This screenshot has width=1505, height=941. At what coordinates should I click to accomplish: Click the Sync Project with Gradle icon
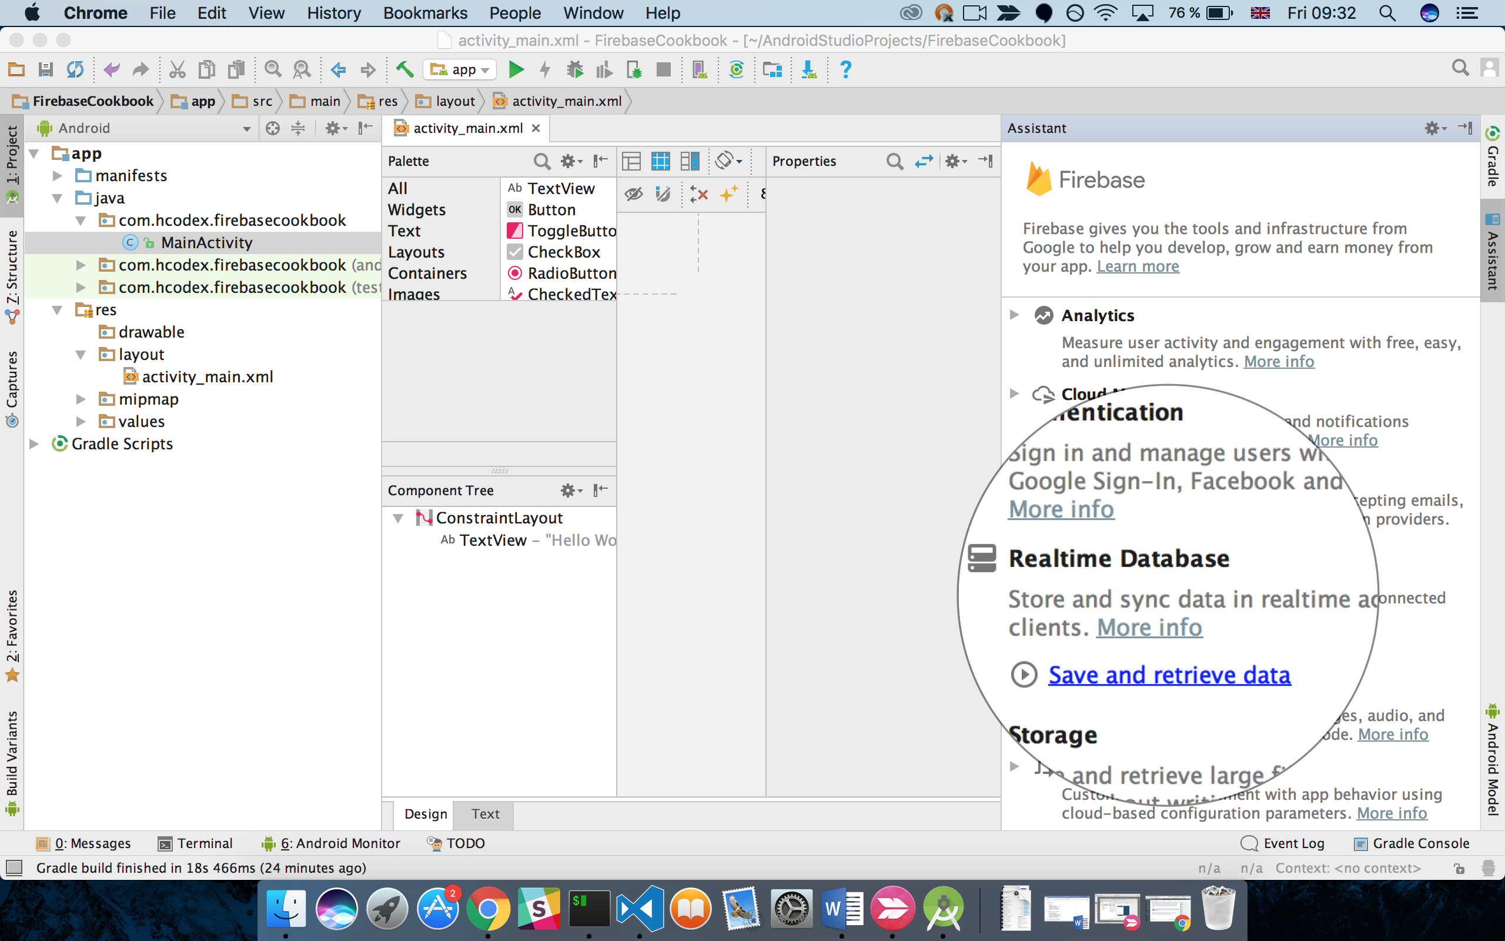(x=736, y=70)
